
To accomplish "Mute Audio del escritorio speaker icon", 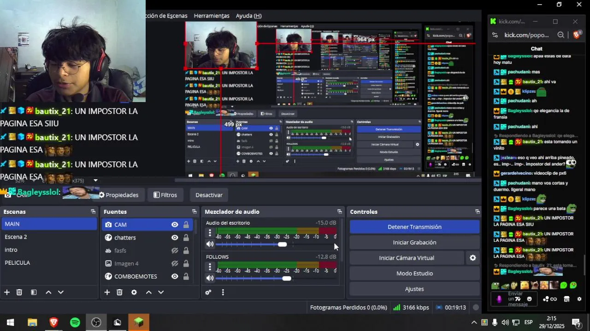I will 210,245.
